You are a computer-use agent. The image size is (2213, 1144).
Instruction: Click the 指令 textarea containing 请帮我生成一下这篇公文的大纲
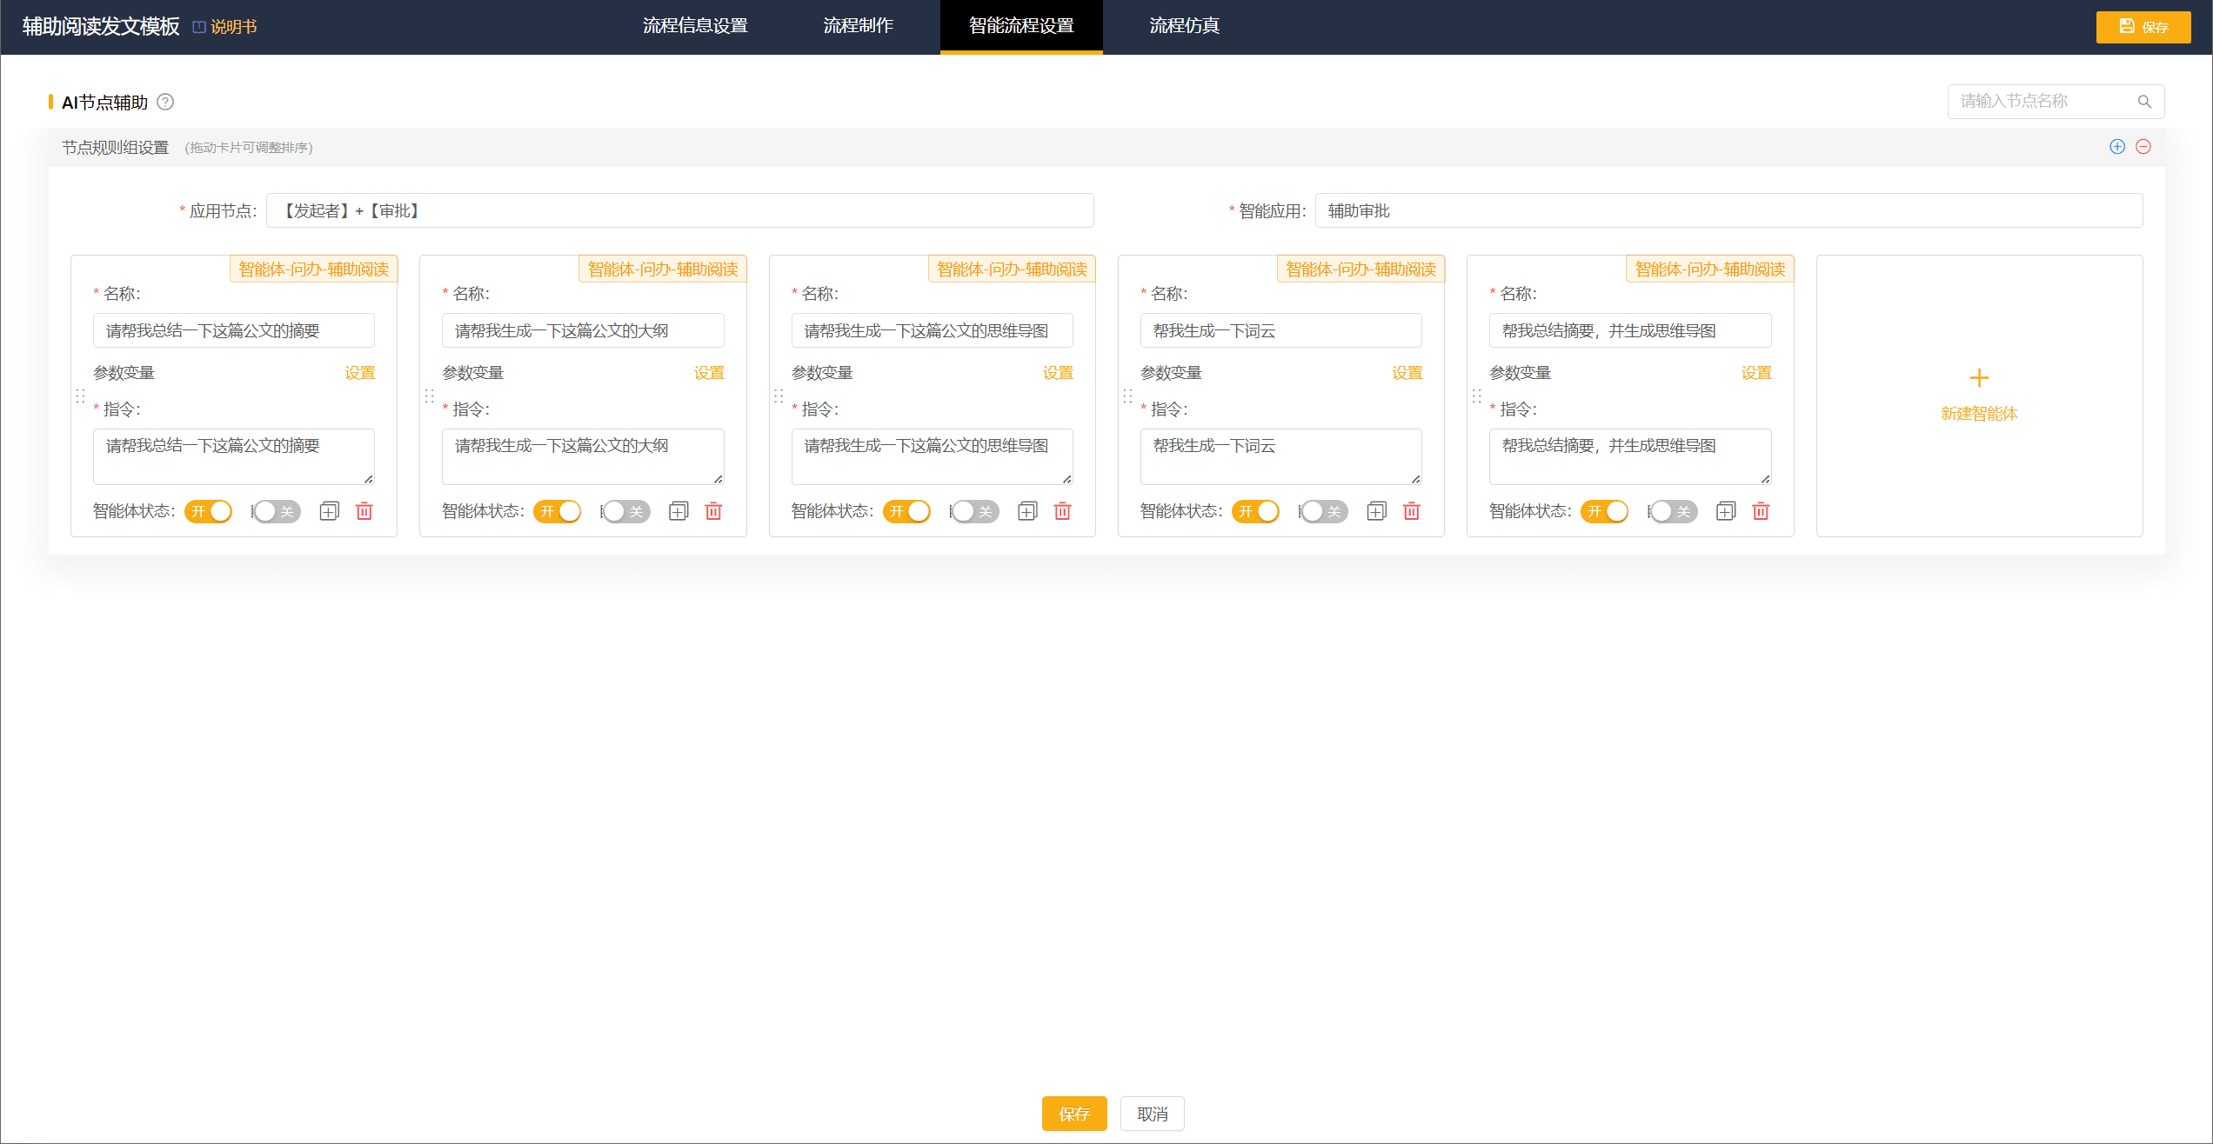pyautogui.click(x=583, y=456)
